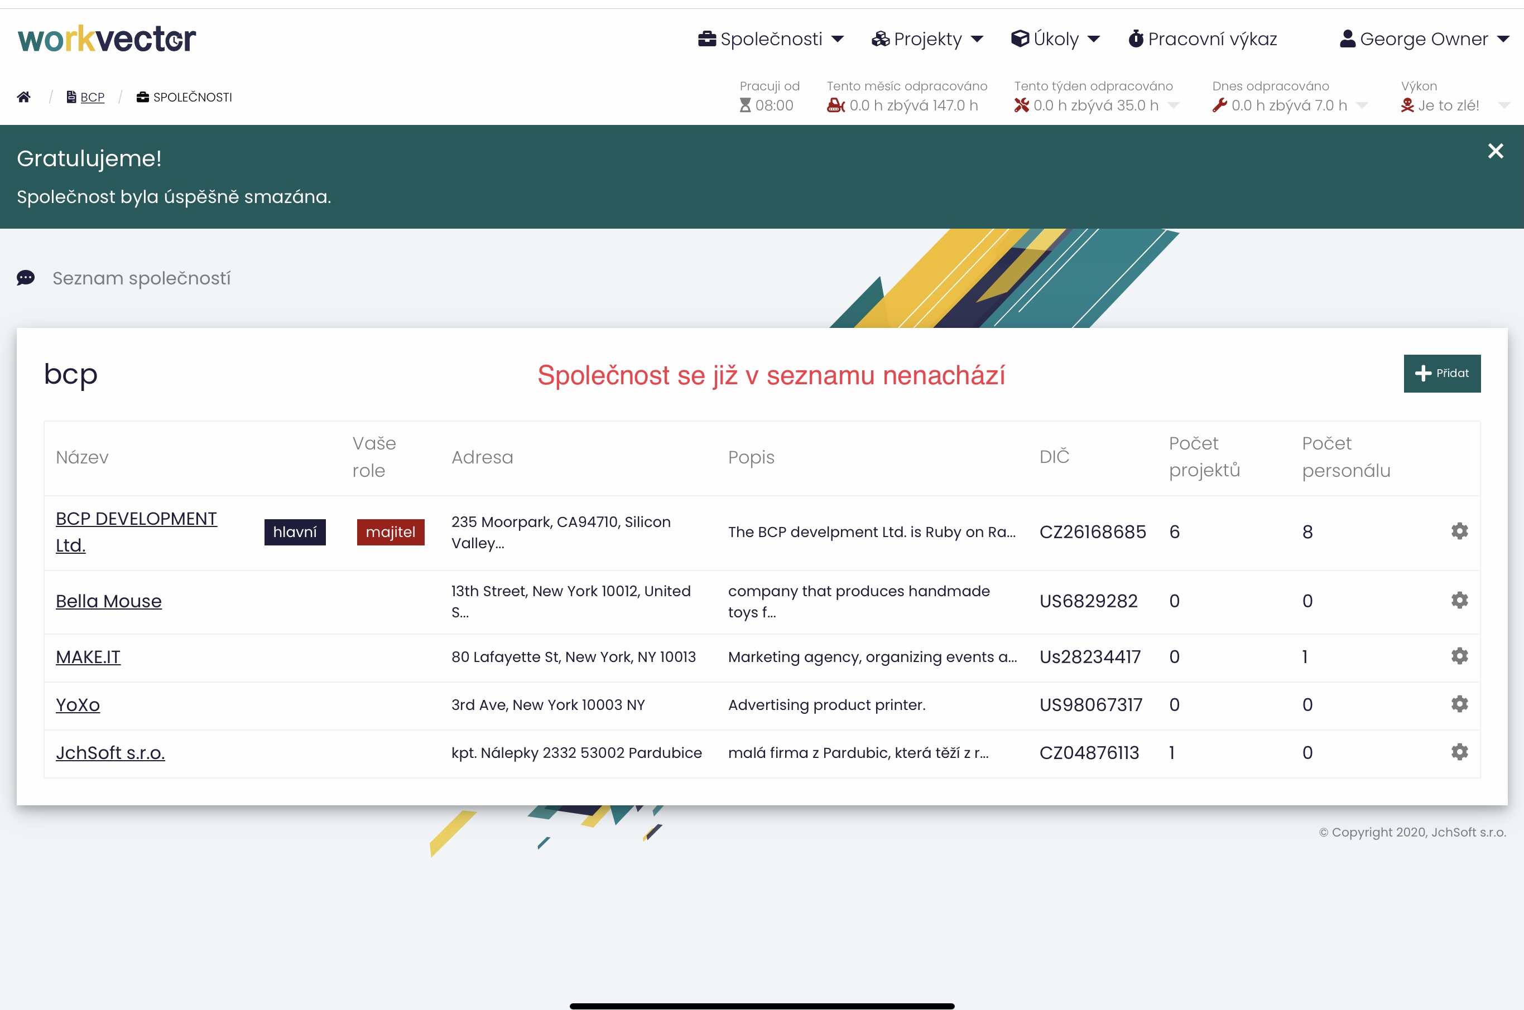
Task: Open the JchSoft s.r.o. company link
Action: point(110,752)
